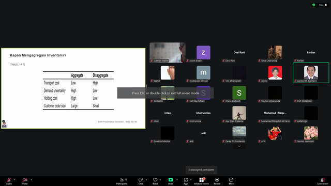The image size is (331, 186).
Task: Select the 'aldi' participant tile
Action: [x=203, y=133]
